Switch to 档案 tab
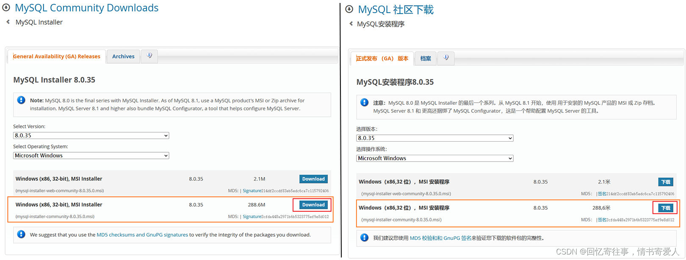686x260 pixels. 426,58
